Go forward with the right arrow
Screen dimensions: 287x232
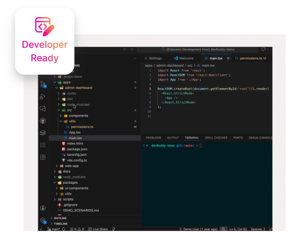point(132,49)
